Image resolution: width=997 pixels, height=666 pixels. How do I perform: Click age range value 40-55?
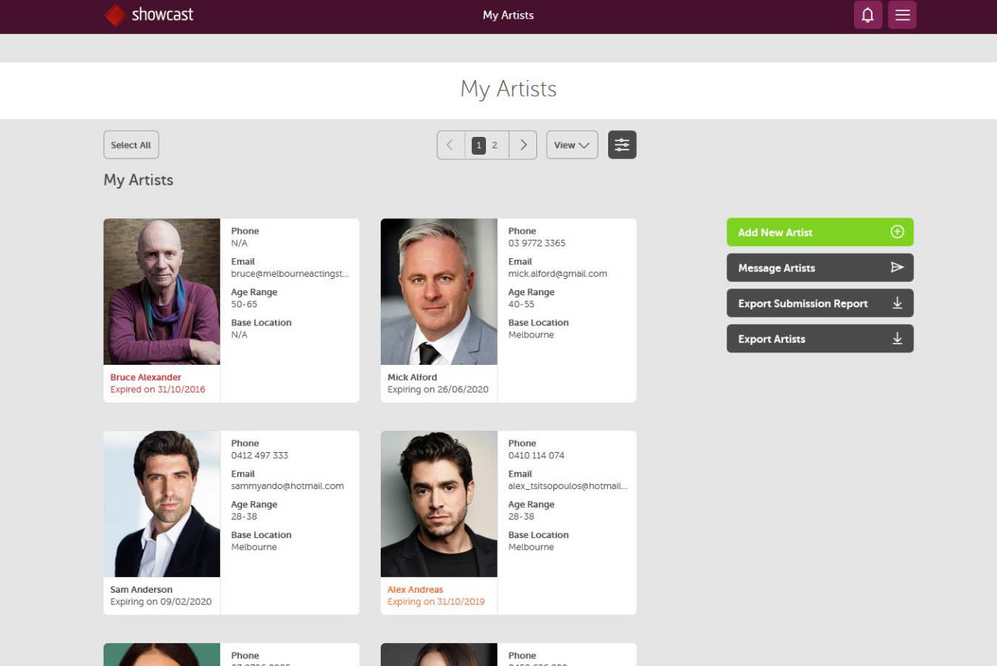coord(521,304)
